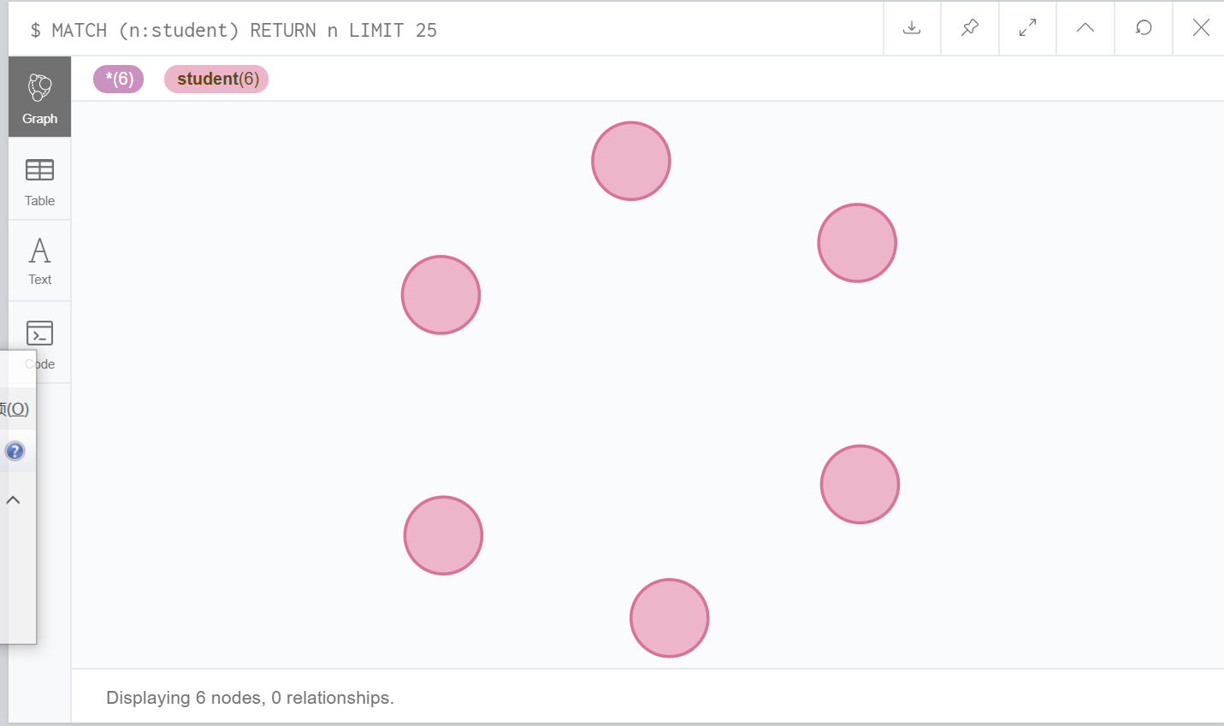This screenshot has height=726, width=1224.
Task: Switch to Text view
Action: coord(40,261)
